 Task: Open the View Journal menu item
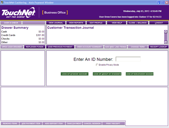[55, 23]
